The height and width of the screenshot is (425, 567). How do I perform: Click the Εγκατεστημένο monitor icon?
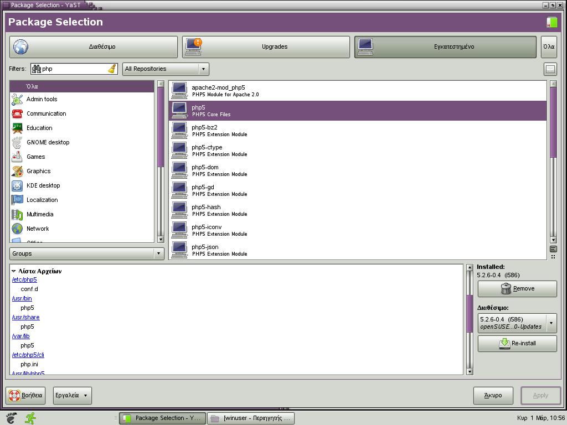(365, 47)
